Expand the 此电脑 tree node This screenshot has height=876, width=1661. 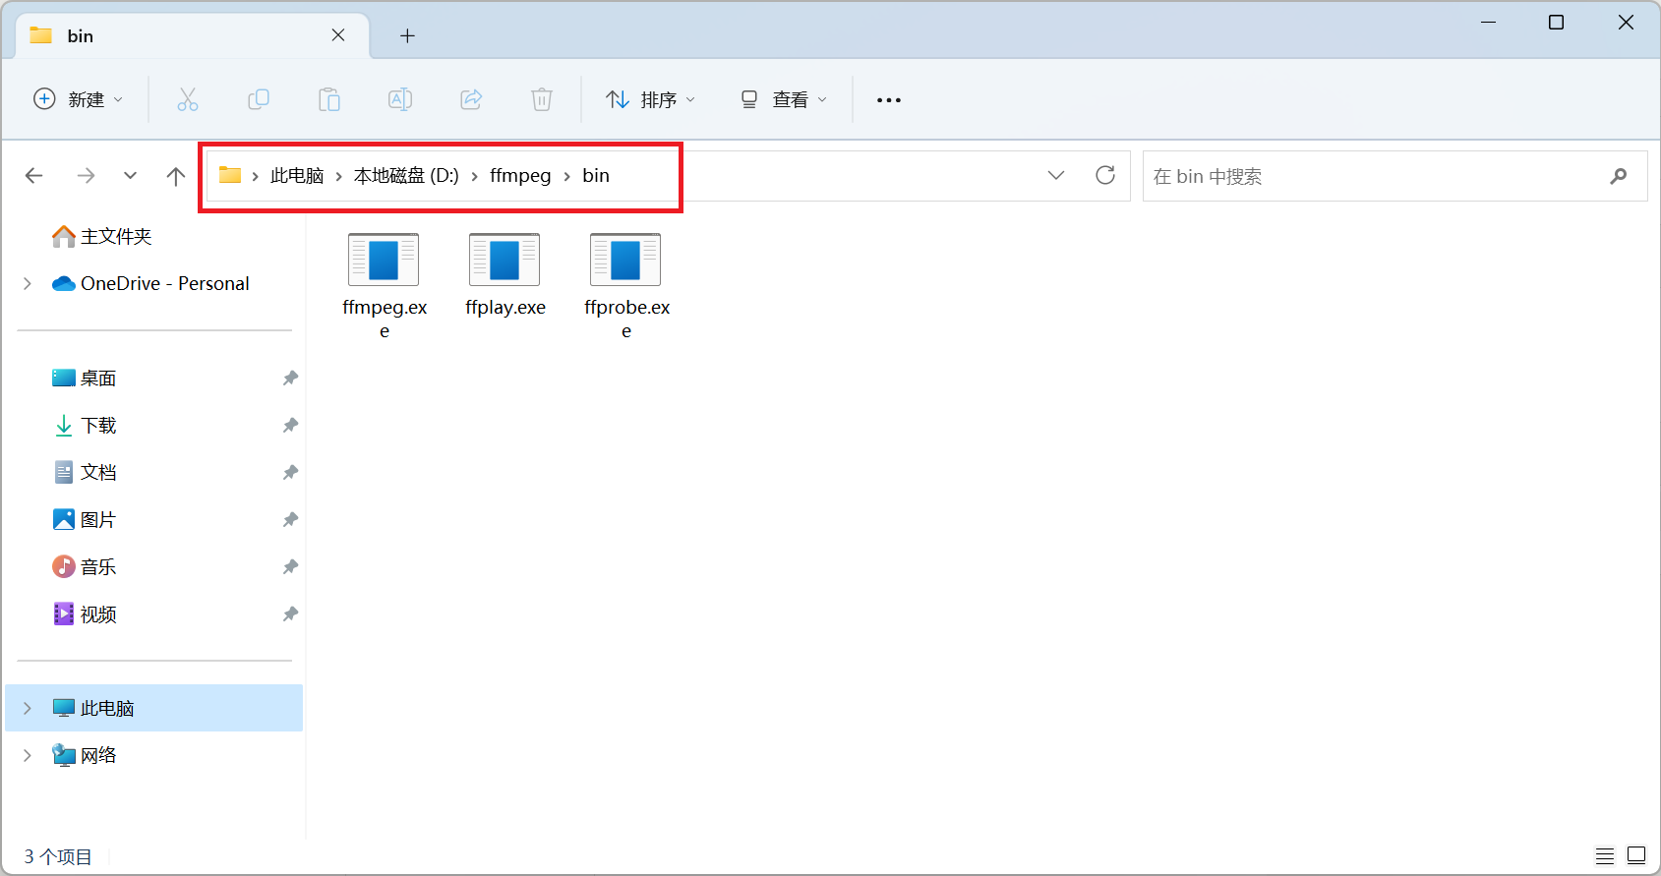(x=28, y=708)
